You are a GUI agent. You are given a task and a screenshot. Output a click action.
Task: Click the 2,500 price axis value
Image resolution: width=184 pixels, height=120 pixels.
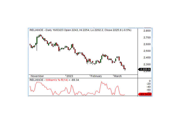147,51
